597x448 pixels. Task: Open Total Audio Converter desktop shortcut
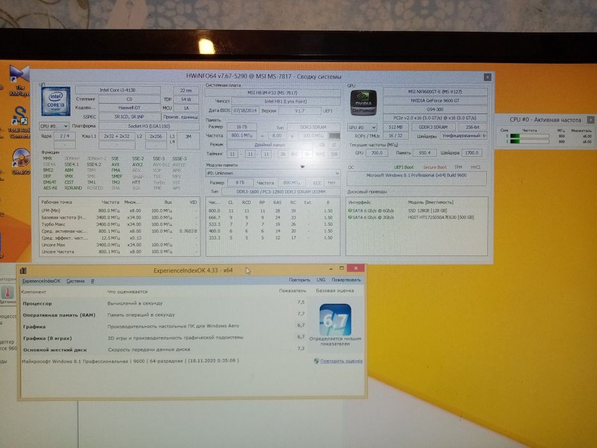19,122
